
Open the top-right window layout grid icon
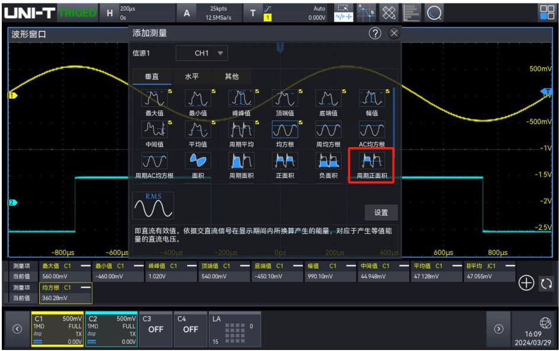545,13
